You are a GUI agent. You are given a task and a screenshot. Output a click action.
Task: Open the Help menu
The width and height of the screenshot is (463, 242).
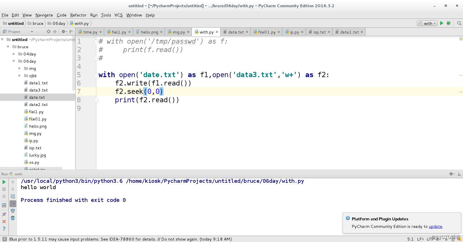150,15
